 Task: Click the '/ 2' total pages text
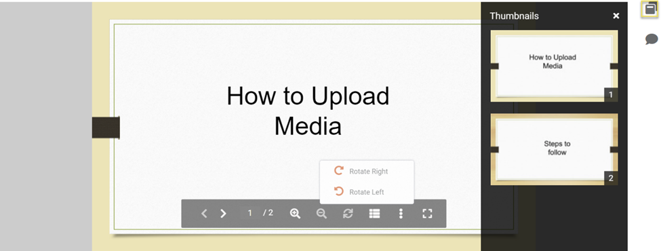pyautogui.click(x=268, y=213)
